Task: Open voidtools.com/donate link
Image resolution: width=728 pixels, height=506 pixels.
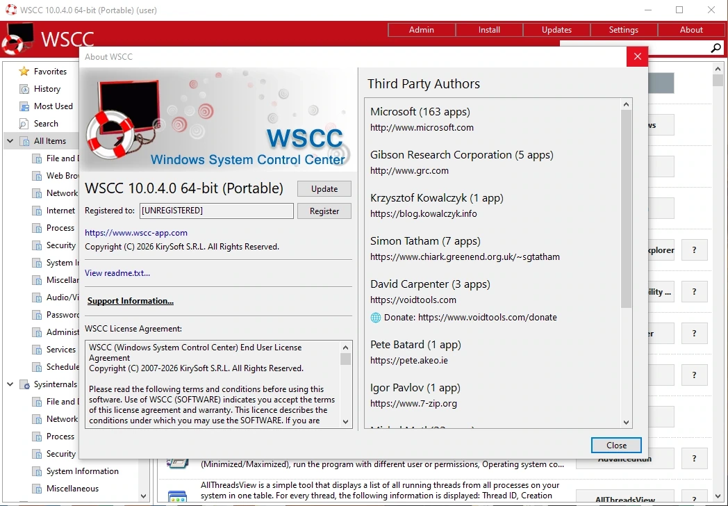Action: pyautogui.click(x=488, y=318)
